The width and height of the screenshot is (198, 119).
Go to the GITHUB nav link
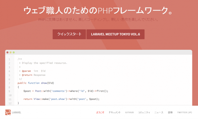click(x=129, y=112)
